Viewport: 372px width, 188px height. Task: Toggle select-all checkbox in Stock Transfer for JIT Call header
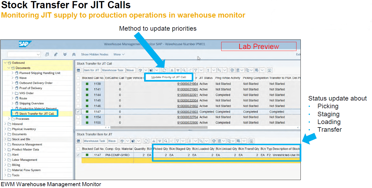click(x=78, y=78)
